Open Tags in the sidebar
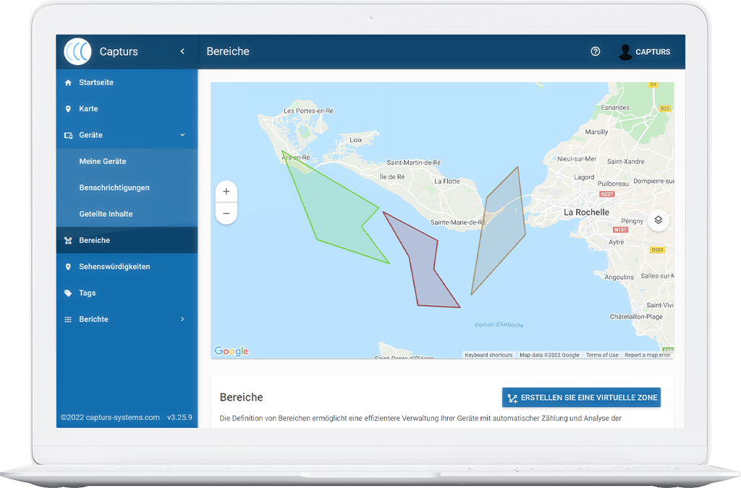The width and height of the screenshot is (741, 488). [127, 293]
